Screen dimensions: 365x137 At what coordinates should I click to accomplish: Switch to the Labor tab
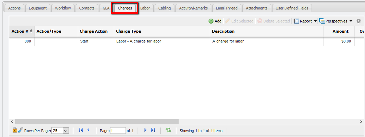point(145,8)
